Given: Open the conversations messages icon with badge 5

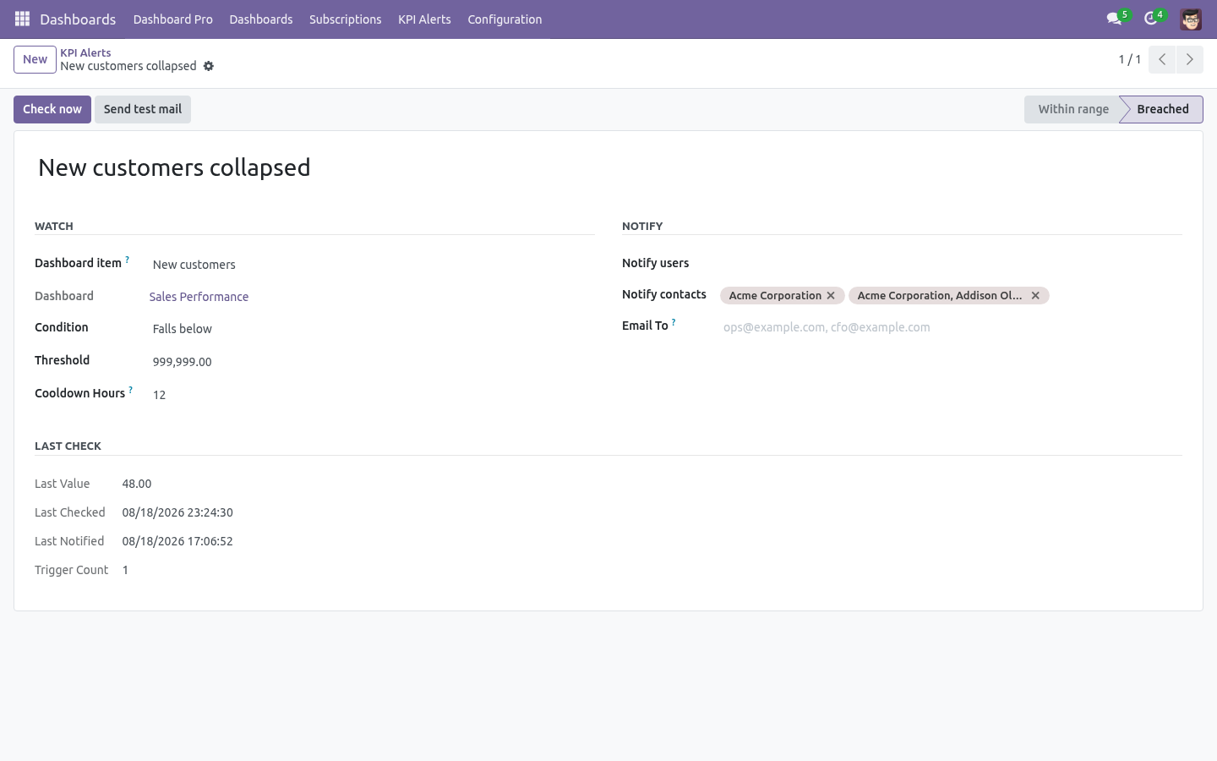Looking at the screenshot, I should [x=1117, y=19].
